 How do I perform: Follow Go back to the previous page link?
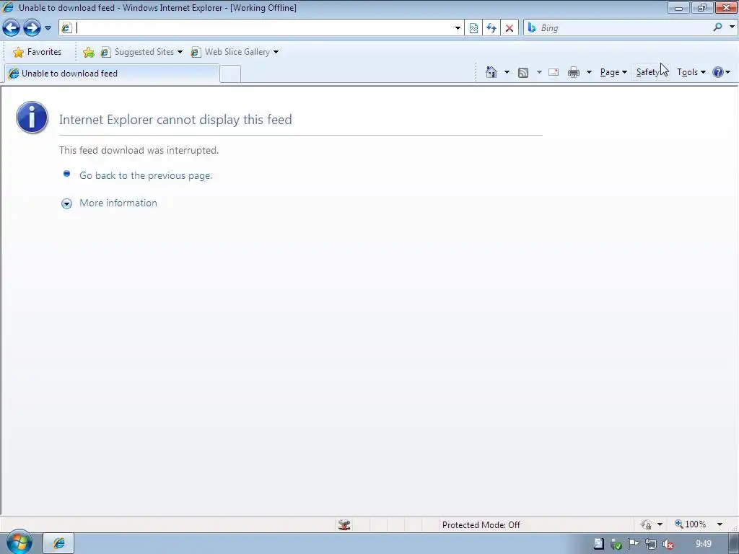pos(146,176)
